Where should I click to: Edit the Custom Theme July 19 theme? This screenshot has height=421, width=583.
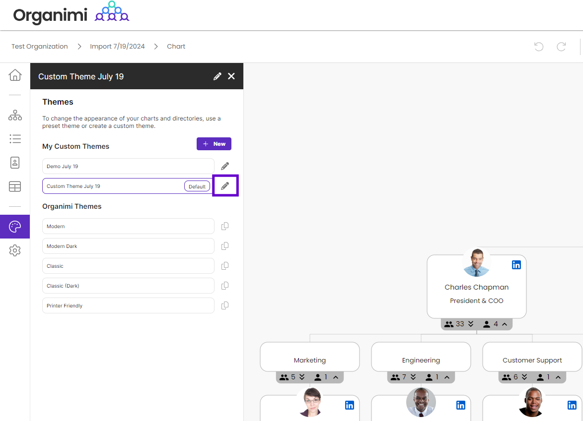click(x=225, y=185)
